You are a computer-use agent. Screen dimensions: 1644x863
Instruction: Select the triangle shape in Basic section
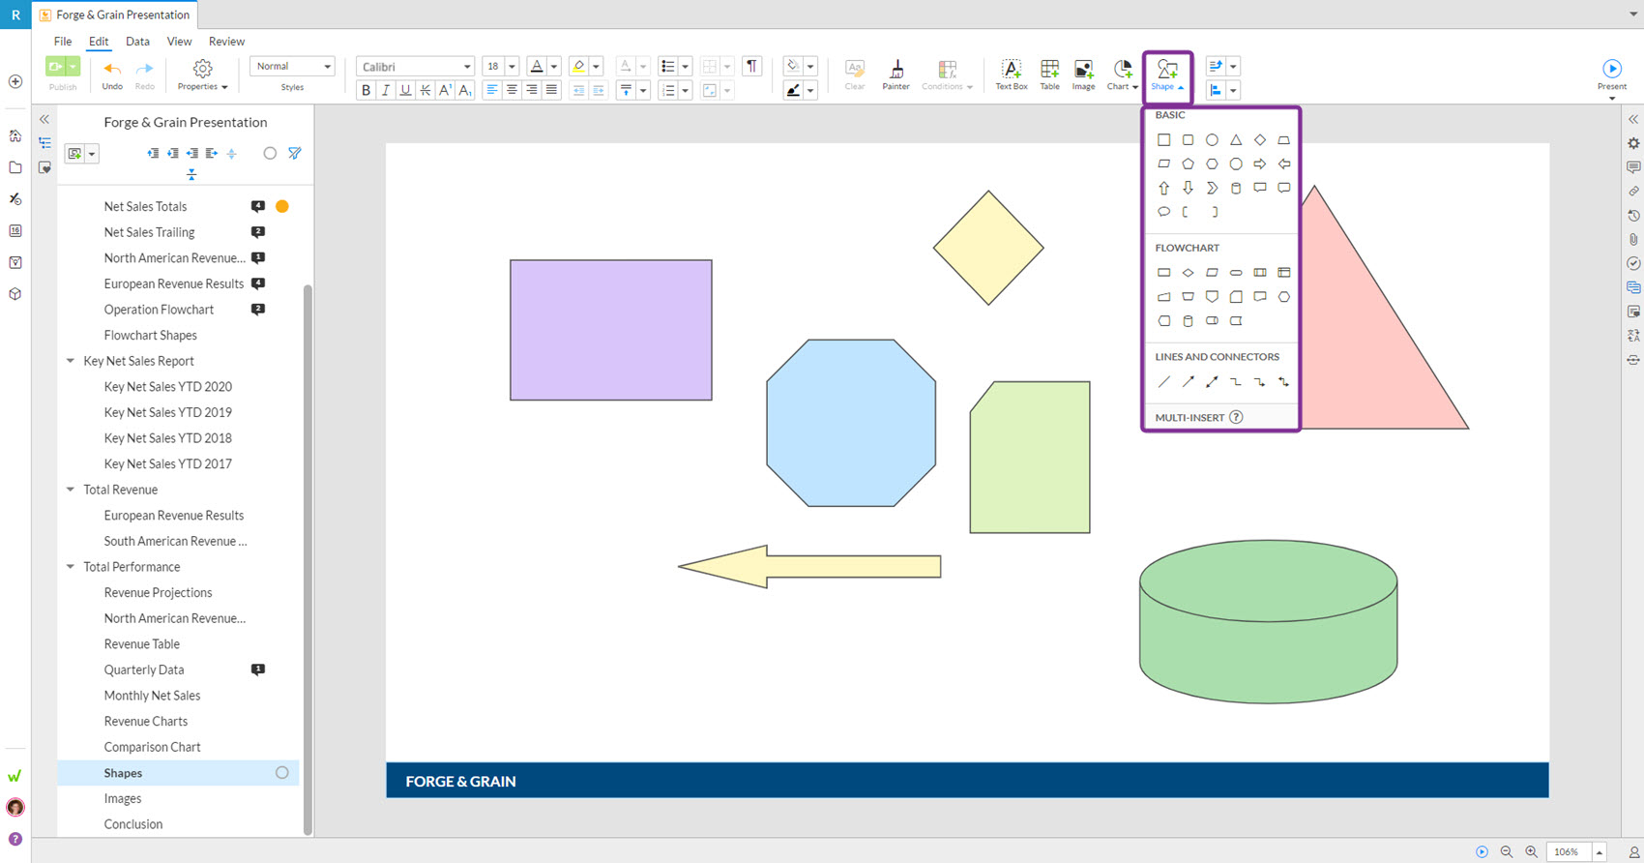(x=1236, y=140)
